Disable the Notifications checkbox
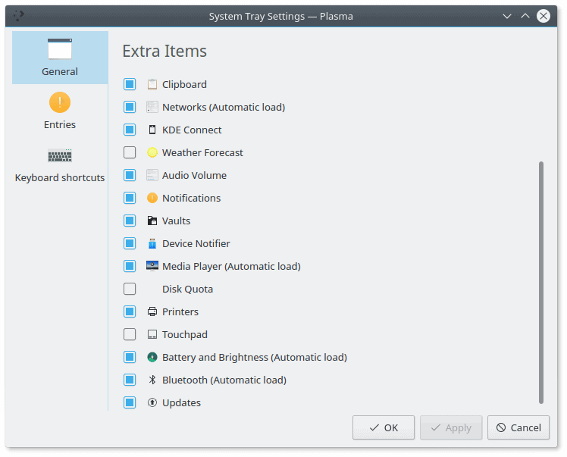This screenshot has width=567, height=457. (130, 198)
